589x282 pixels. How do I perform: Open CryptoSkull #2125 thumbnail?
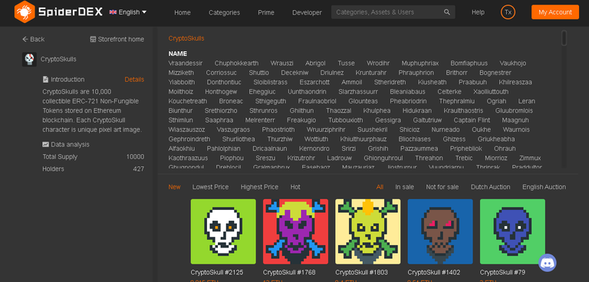(223, 231)
